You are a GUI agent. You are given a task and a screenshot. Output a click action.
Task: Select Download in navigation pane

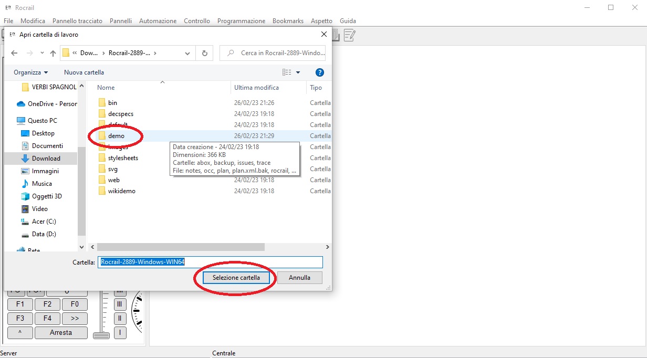coord(46,159)
